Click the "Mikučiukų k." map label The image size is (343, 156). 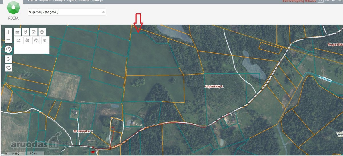tap(84, 131)
